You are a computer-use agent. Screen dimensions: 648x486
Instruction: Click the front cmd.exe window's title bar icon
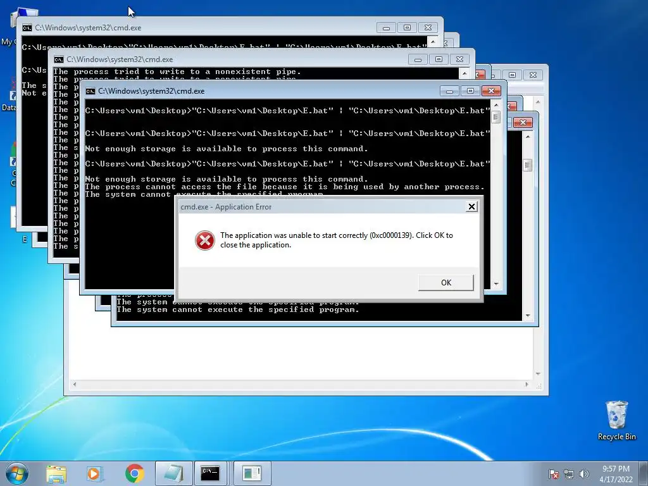pyautogui.click(x=90, y=91)
